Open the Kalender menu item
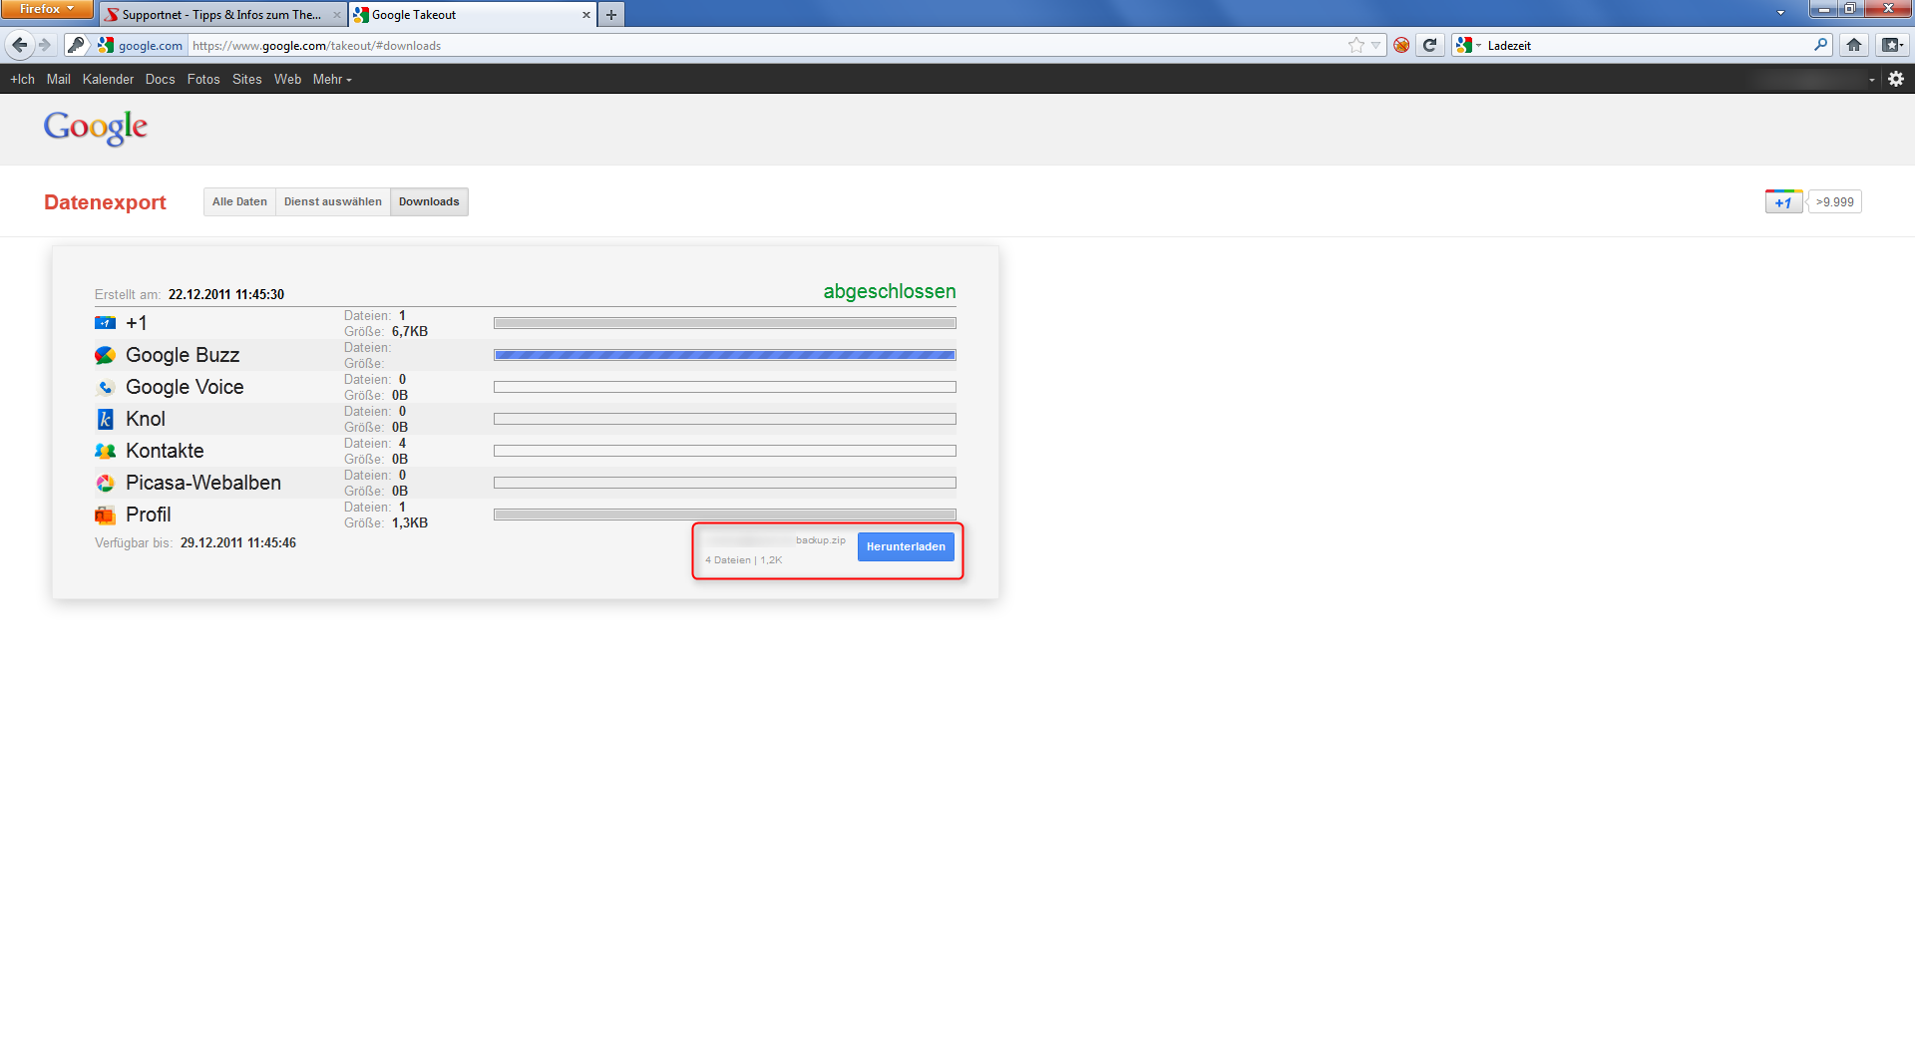This screenshot has height=1037, width=1915. point(108,79)
